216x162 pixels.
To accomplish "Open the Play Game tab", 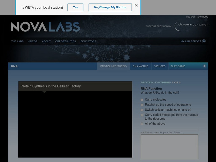I will tap(188, 66).
